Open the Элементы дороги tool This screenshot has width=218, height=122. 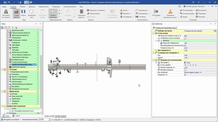[x=81, y=14]
